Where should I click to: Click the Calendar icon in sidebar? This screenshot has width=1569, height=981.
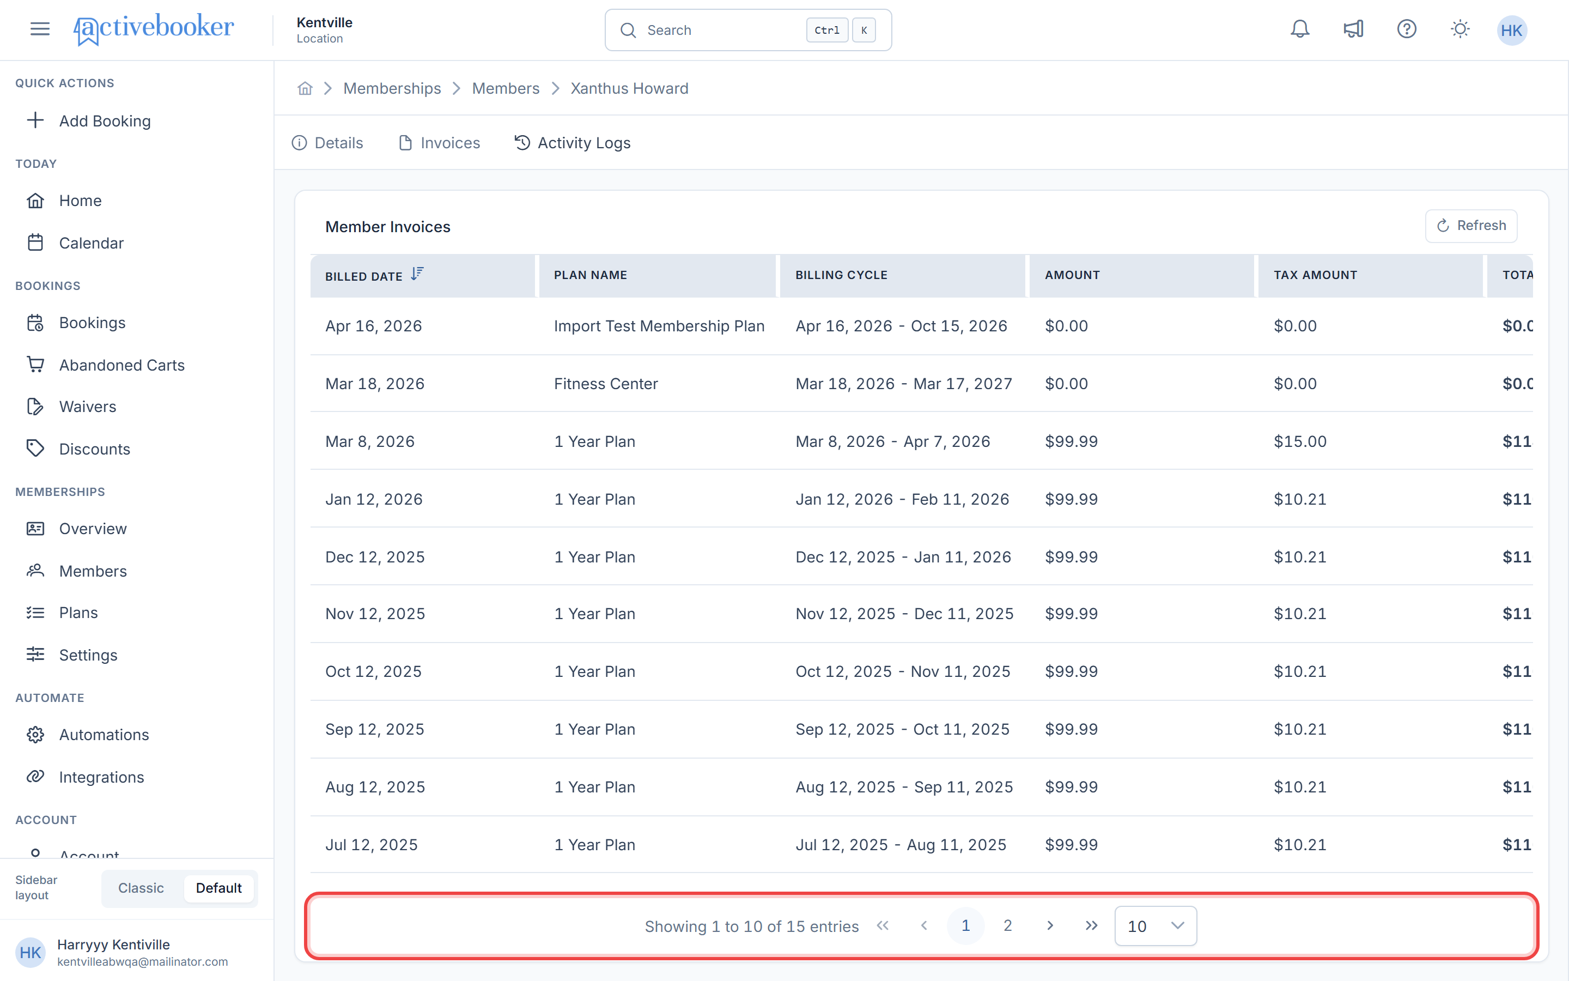point(35,243)
